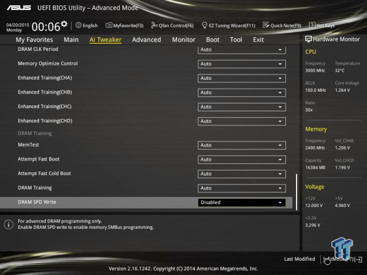This screenshot has width=367, height=275.
Task: Click Quick Note(F9) label
Action: click(x=286, y=25)
